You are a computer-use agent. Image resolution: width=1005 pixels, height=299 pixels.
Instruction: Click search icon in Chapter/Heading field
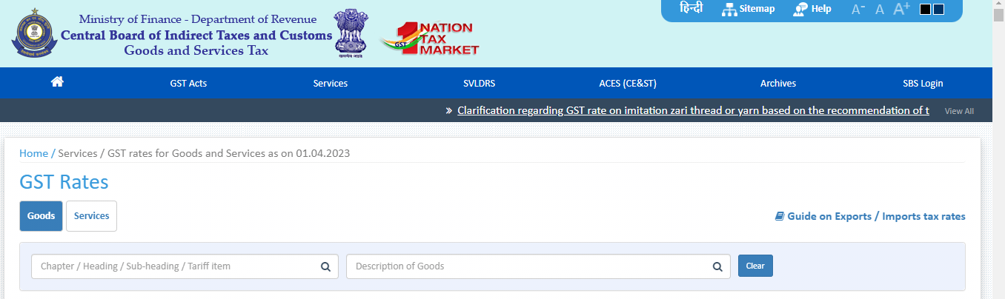tap(325, 266)
